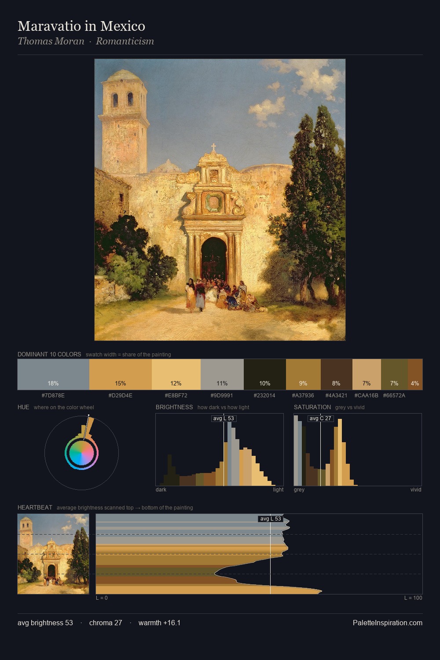Viewport: 440px width, 660px height.
Task: Click the 'how dark vs how light' caption
Action: pos(224,407)
